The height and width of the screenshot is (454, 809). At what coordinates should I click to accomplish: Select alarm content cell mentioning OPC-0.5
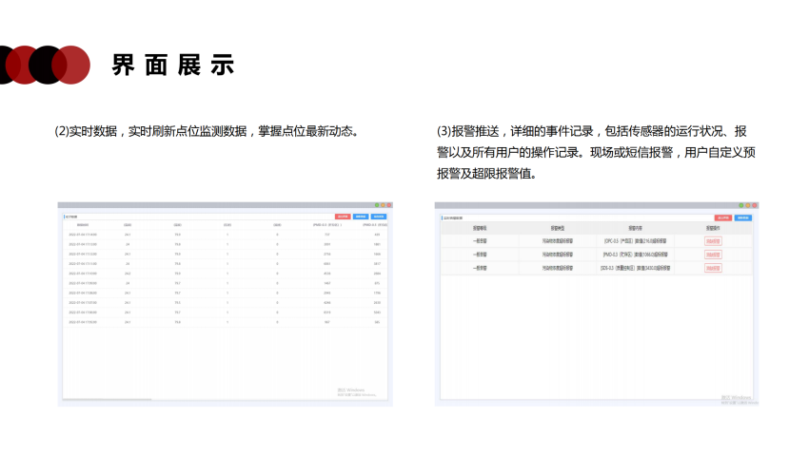[x=635, y=241]
